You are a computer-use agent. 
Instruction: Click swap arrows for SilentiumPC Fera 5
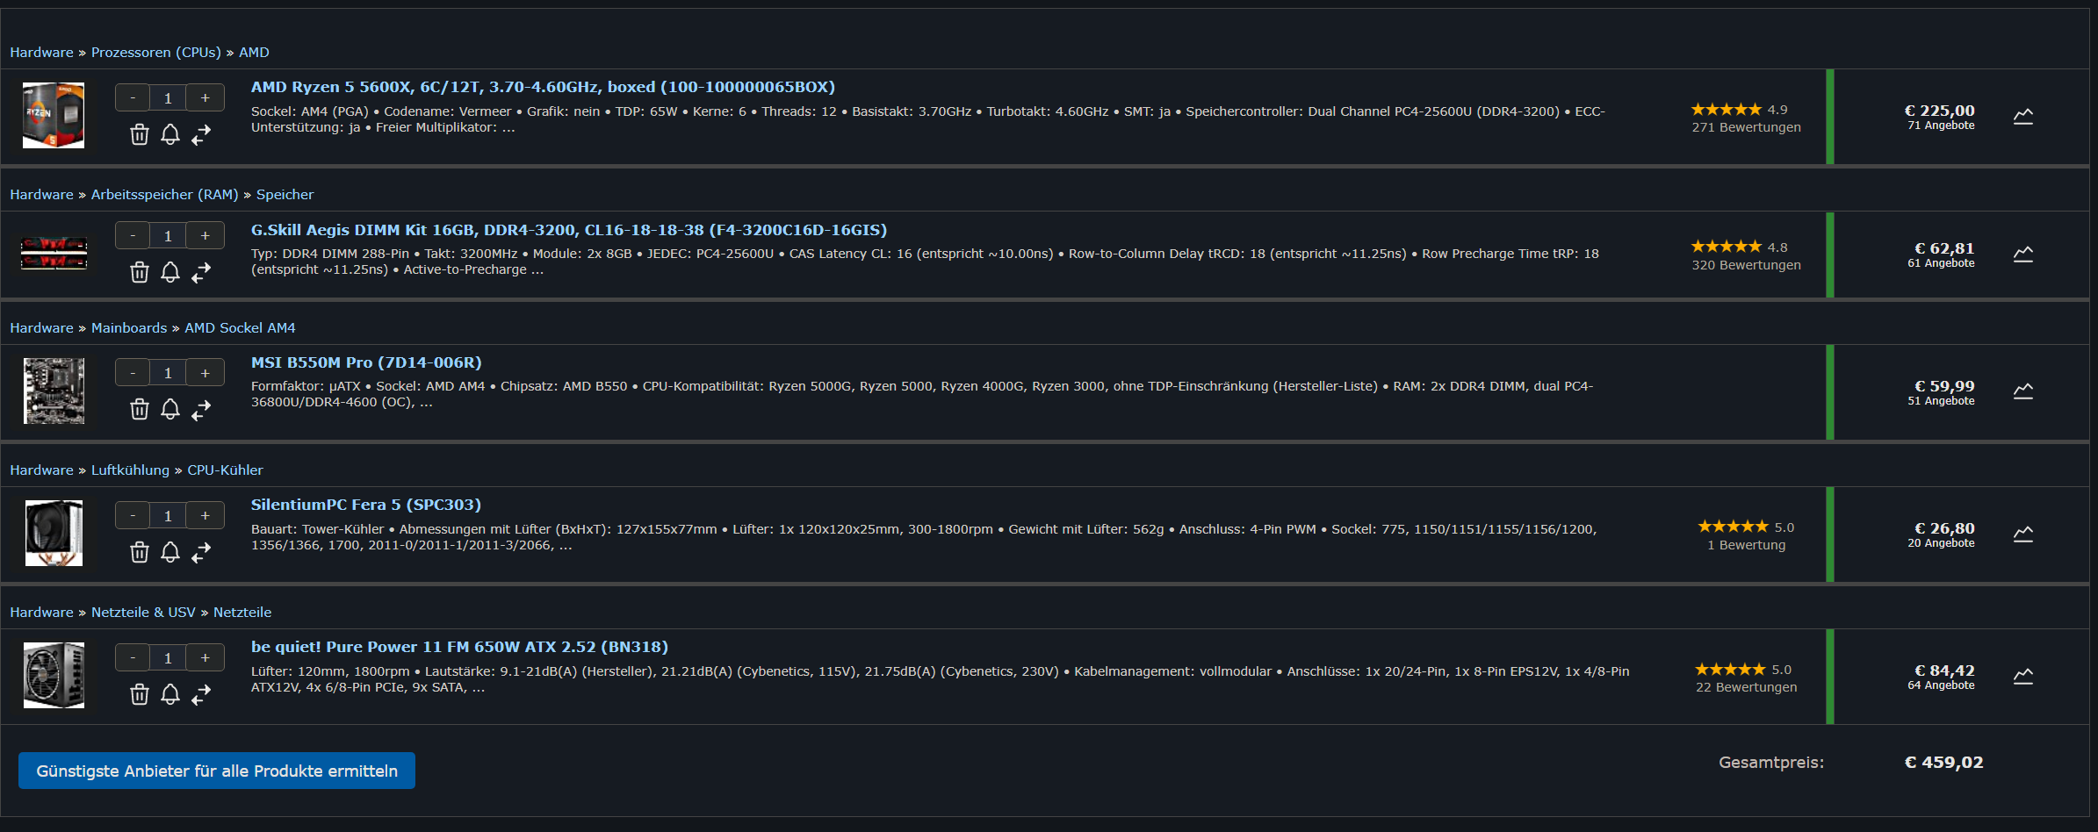click(201, 552)
